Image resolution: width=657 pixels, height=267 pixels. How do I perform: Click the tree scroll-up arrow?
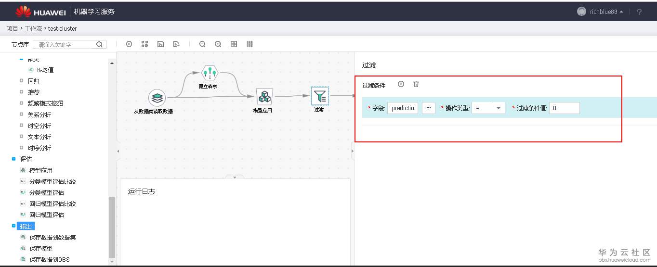(112, 63)
